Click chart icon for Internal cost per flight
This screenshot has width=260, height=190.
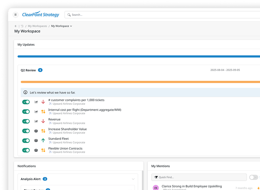coord(36,112)
